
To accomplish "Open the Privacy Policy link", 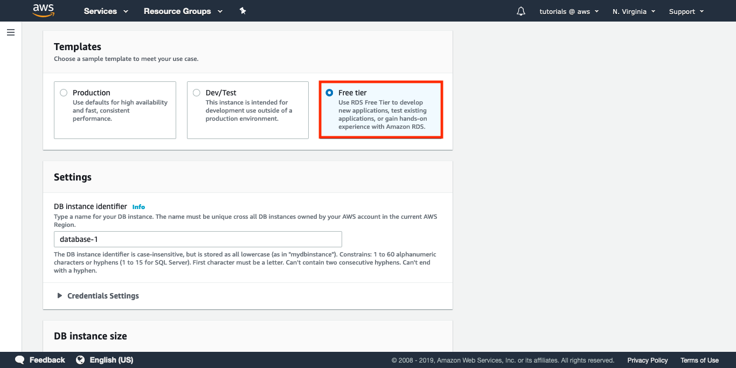I will 647,360.
